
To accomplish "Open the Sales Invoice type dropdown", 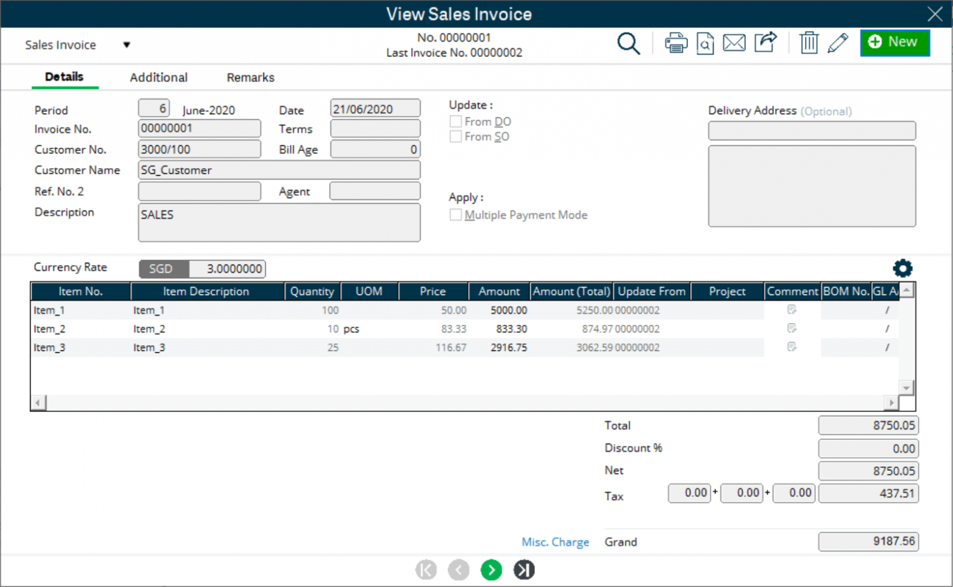I will 126,44.
